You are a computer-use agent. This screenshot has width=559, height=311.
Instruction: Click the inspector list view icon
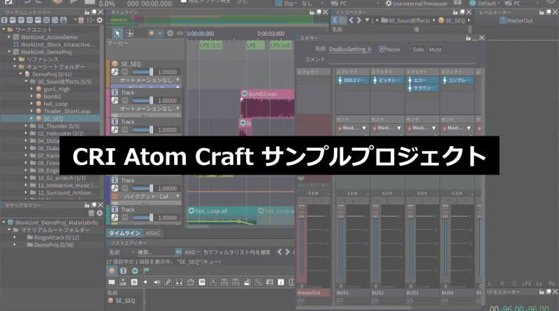pyautogui.click(x=335, y=20)
